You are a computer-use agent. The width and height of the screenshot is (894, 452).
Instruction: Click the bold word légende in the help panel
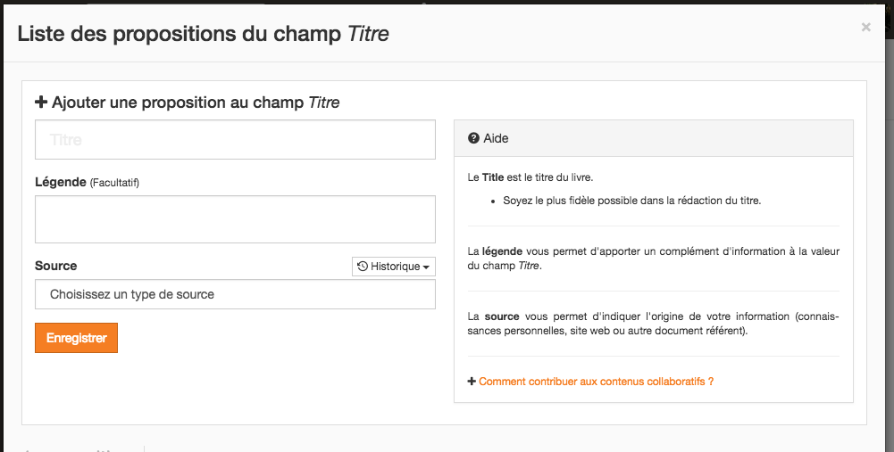point(502,251)
